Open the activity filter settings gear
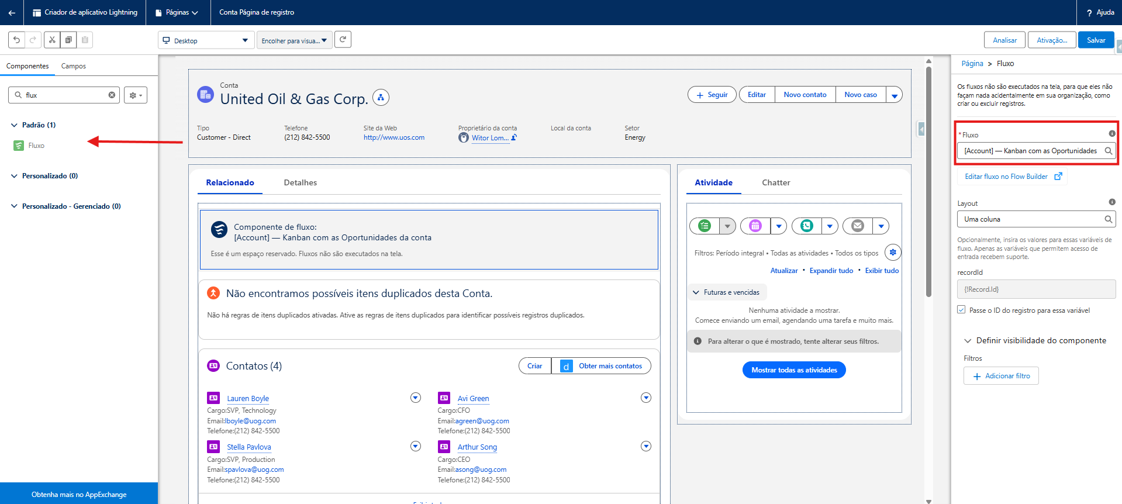Image resolution: width=1122 pixels, height=504 pixels. click(893, 253)
